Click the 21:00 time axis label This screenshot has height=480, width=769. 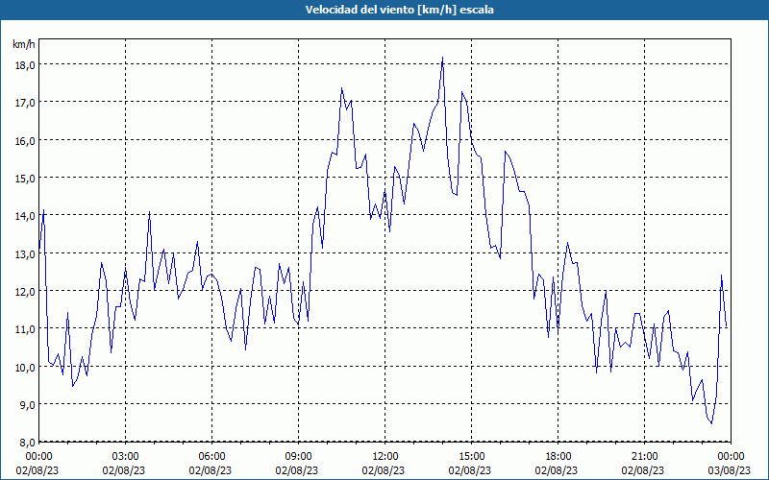[x=644, y=457]
